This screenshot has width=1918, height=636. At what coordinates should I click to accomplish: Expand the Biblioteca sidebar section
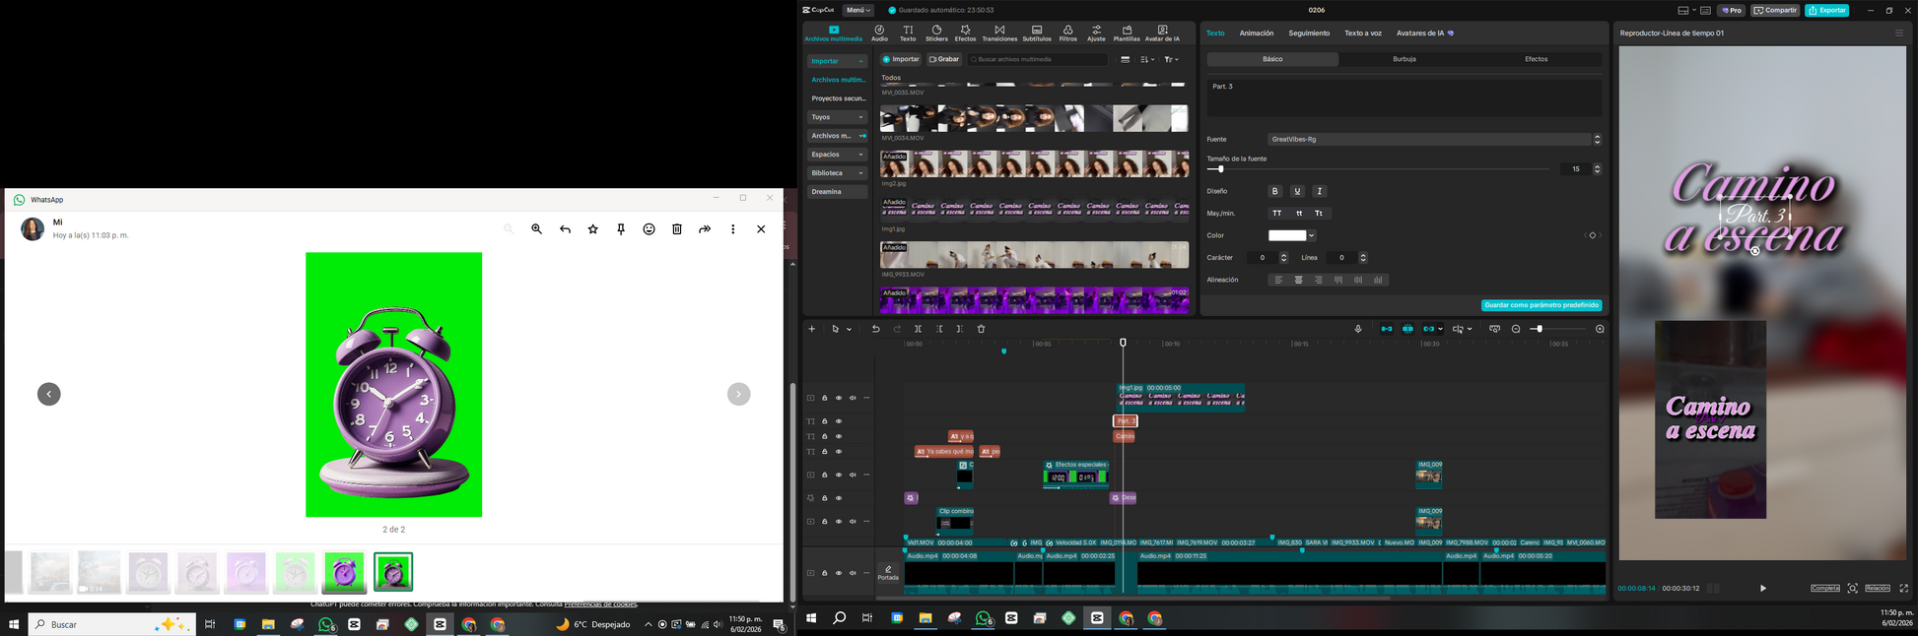[x=860, y=173]
